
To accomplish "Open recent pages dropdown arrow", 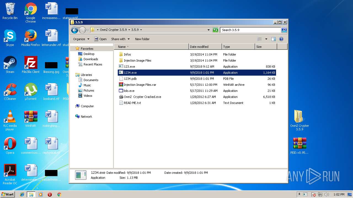I will (x=88, y=30).
